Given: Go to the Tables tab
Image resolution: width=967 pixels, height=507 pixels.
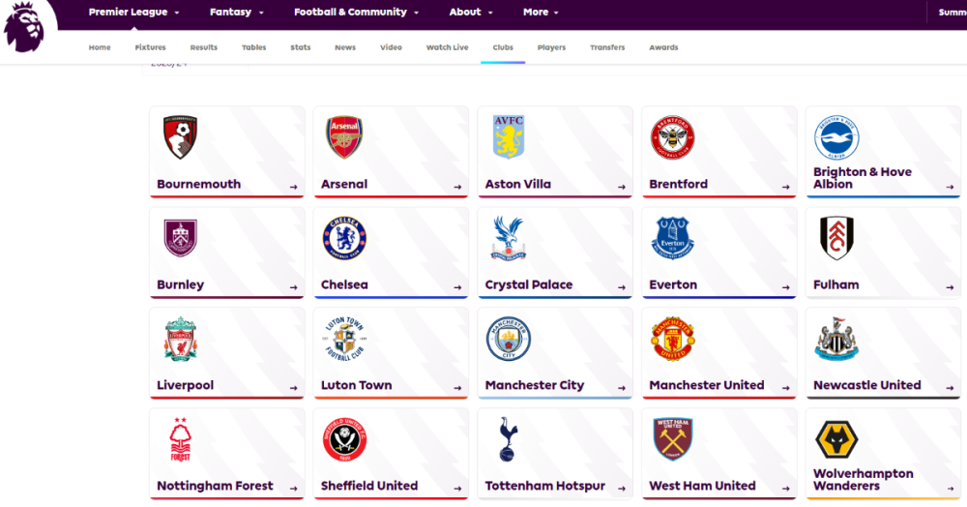Looking at the screenshot, I should (x=254, y=47).
